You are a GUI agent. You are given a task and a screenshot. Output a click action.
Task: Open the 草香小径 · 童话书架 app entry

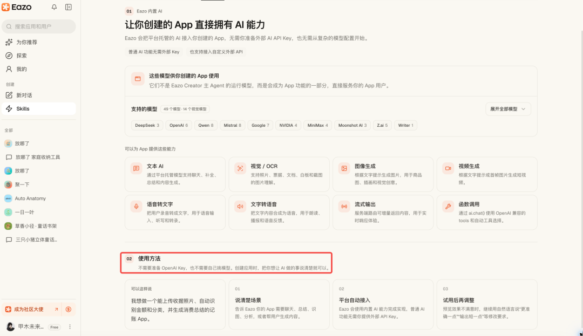coord(39,226)
